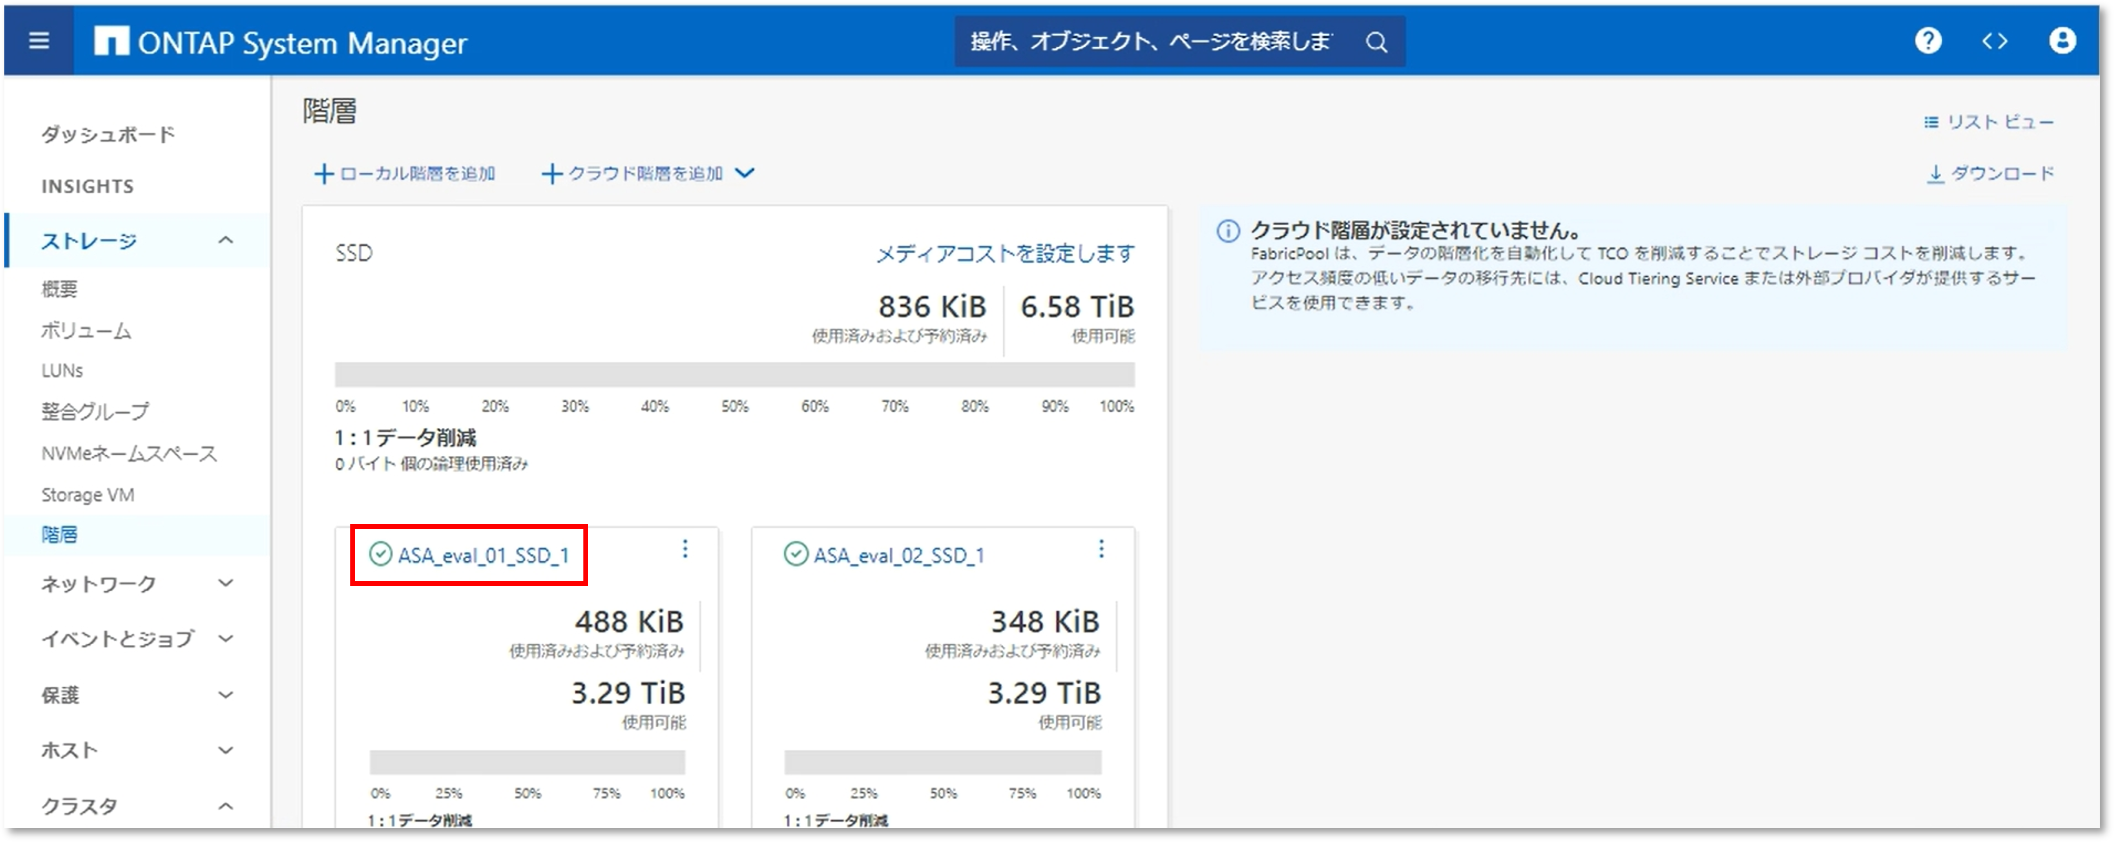Click ASA_eval_01_SSD_1 capacity bar
The height and width of the screenshot is (842, 2114).
(527, 762)
